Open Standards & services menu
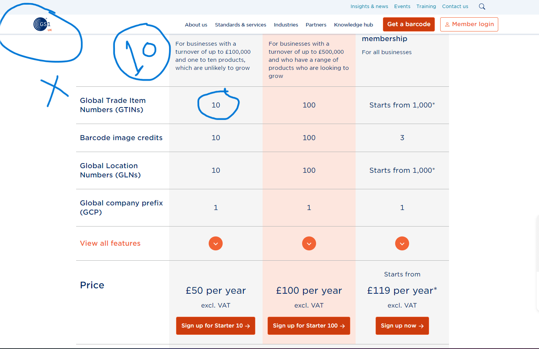Image resolution: width=539 pixels, height=349 pixels. tap(241, 25)
